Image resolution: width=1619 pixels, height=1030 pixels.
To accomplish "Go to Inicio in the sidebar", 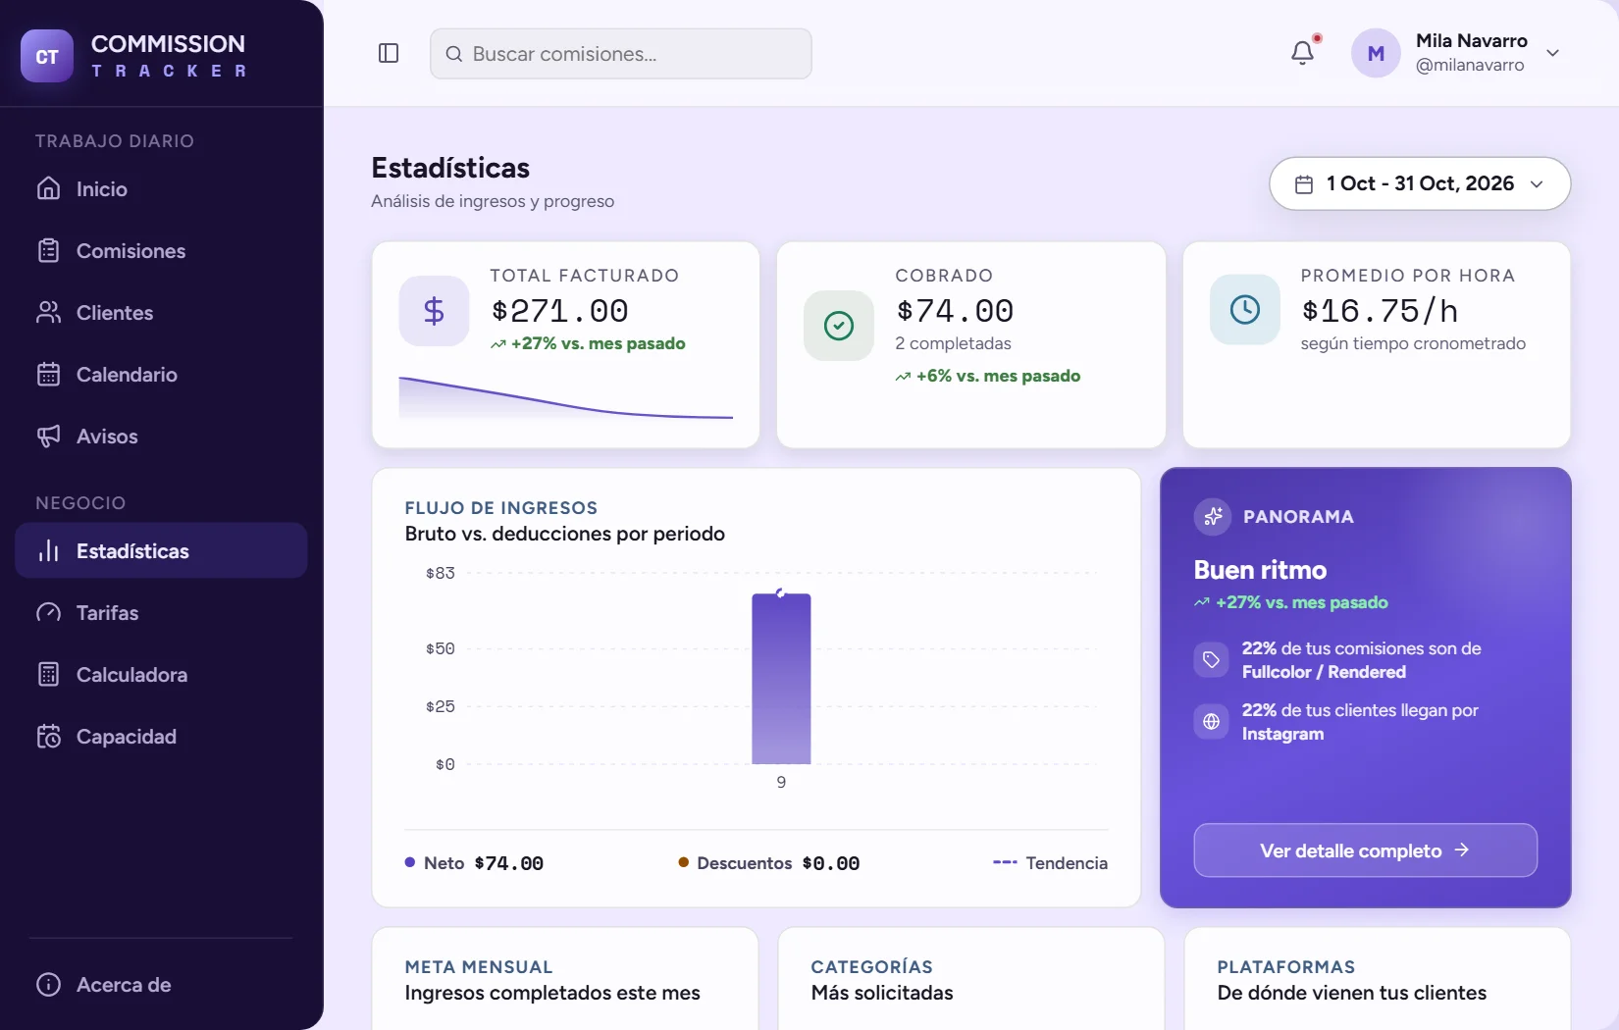I will 161,188.
